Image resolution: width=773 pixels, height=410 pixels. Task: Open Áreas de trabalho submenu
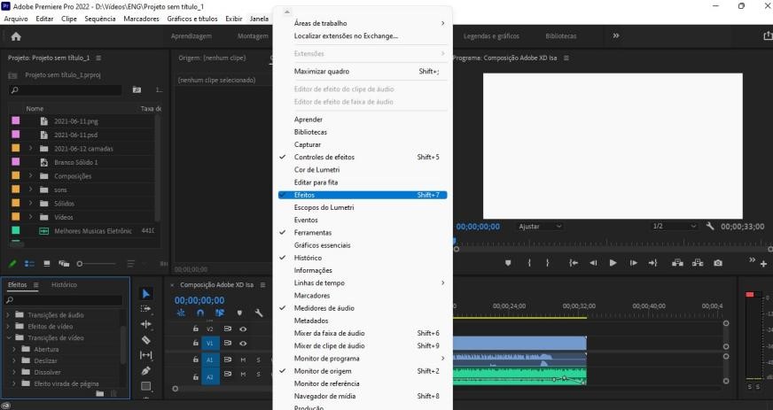pyautogui.click(x=363, y=23)
